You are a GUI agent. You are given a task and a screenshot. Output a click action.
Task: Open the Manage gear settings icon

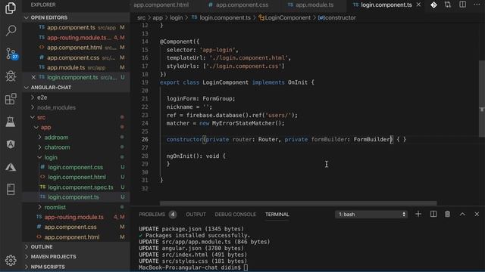[11, 260]
